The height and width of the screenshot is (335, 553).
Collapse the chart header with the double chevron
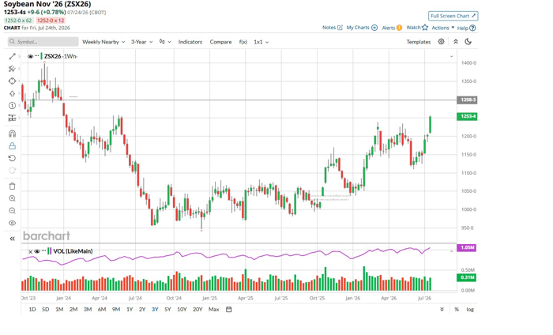[456, 42]
